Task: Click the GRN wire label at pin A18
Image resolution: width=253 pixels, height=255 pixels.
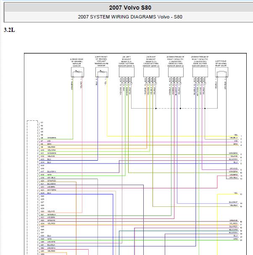Action: pyautogui.click(x=49, y=174)
